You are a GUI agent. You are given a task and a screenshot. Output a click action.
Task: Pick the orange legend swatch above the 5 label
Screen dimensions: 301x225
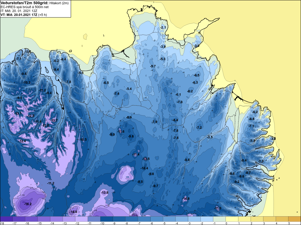click(294, 219)
